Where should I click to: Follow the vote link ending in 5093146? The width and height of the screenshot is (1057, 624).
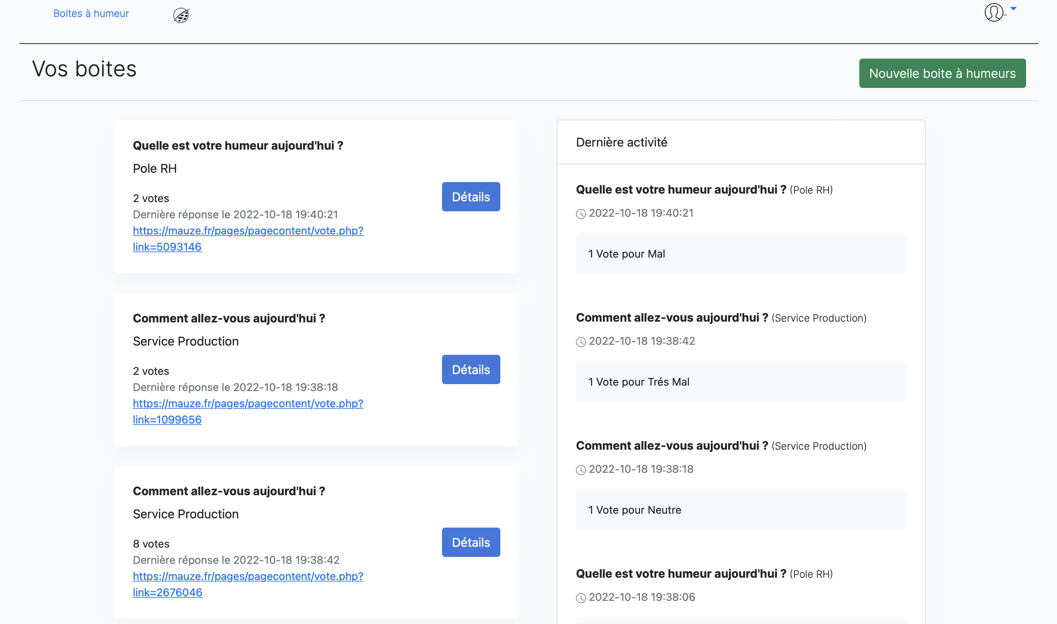click(x=248, y=238)
